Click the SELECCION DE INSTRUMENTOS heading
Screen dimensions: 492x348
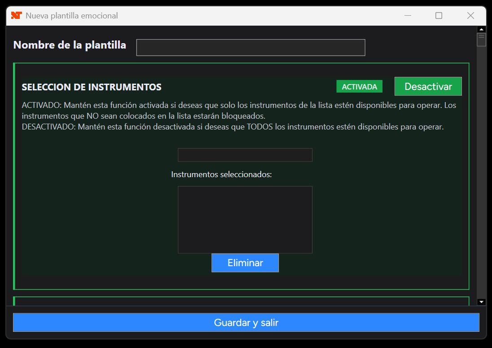coord(92,87)
